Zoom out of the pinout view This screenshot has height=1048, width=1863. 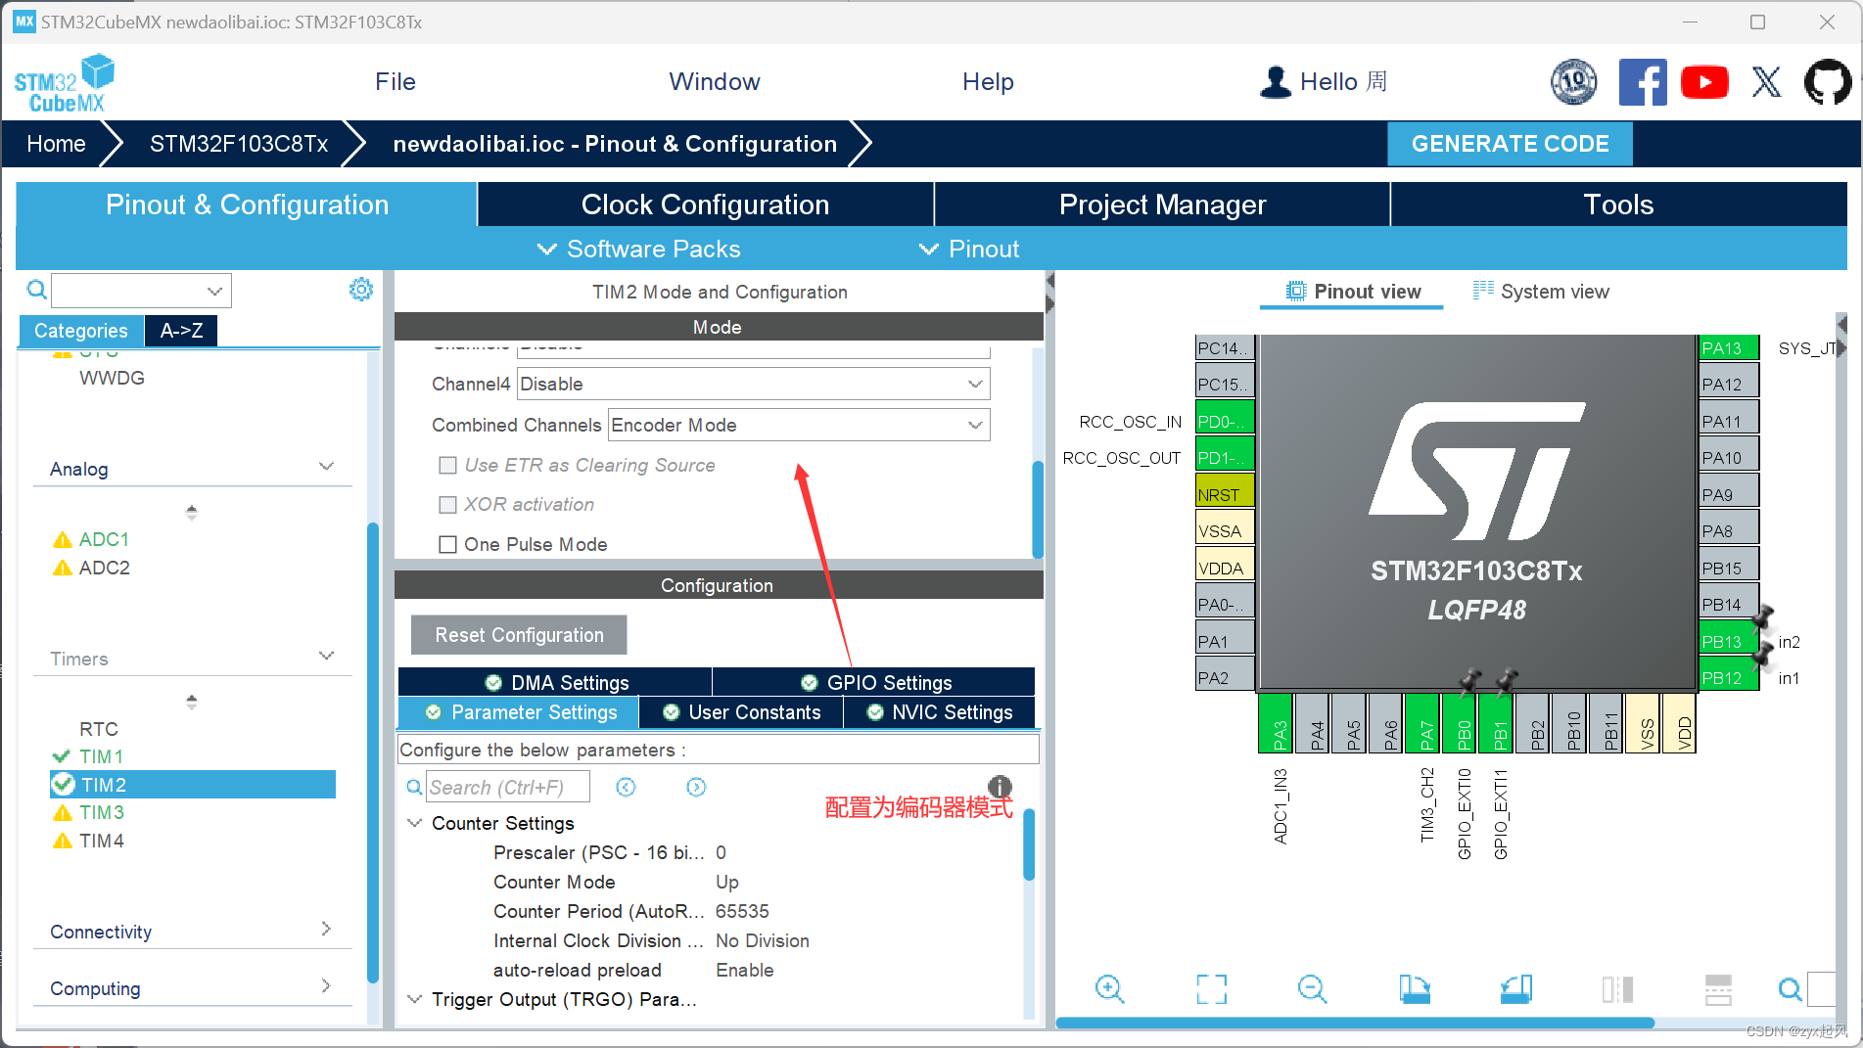1312,989
